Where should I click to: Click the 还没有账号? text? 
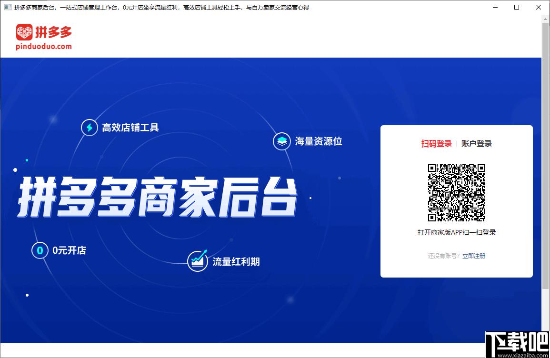click(x=444, y=256)
